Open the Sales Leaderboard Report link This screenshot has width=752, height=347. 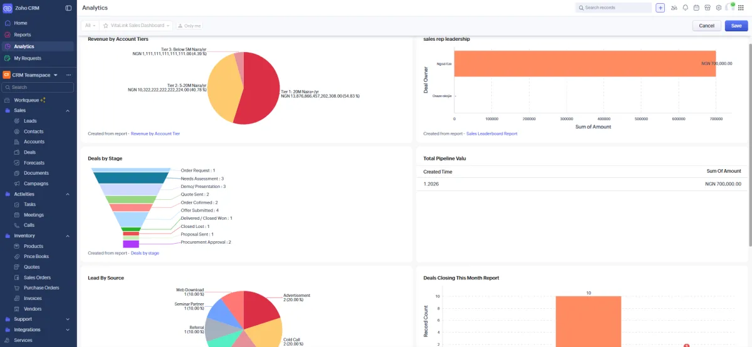pyautogui.click(x=492, y=133)
